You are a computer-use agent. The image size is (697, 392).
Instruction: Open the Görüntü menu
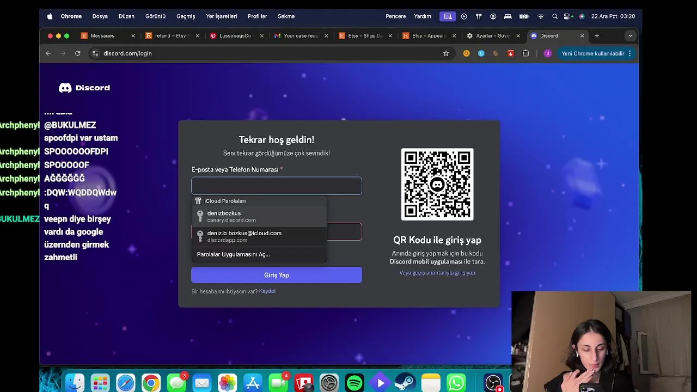pyautogui.click(x=155, y=16)
